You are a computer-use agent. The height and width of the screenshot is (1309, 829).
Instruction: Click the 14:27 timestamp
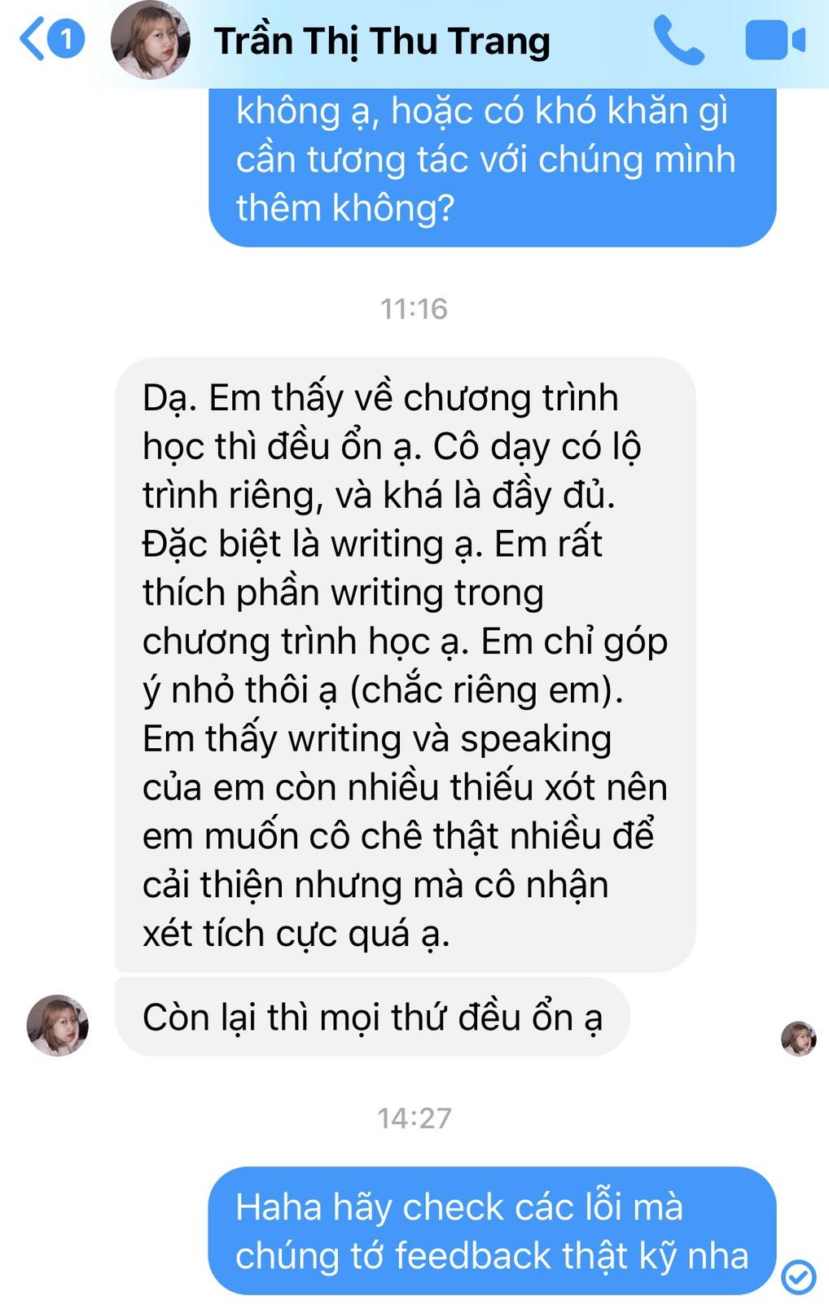pos(414,1118)
